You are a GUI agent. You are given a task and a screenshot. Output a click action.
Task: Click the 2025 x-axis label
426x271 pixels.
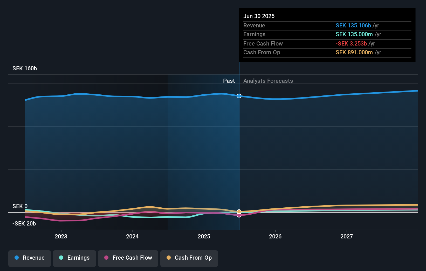click(204, 236)
